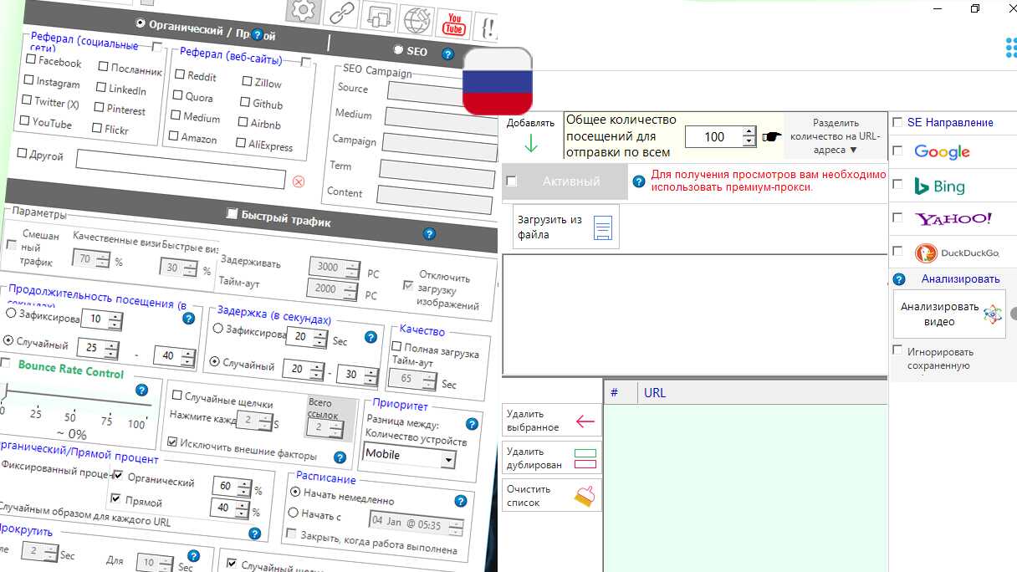
Task: Click the Очистить список button
Action: (x=551, y=496)
